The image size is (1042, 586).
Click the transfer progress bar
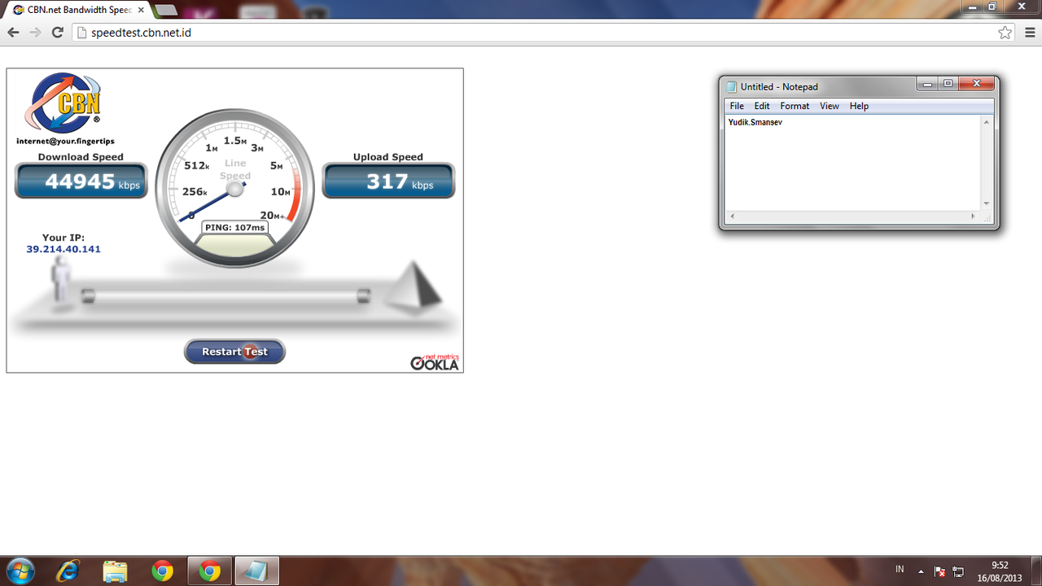coord(225,296)
